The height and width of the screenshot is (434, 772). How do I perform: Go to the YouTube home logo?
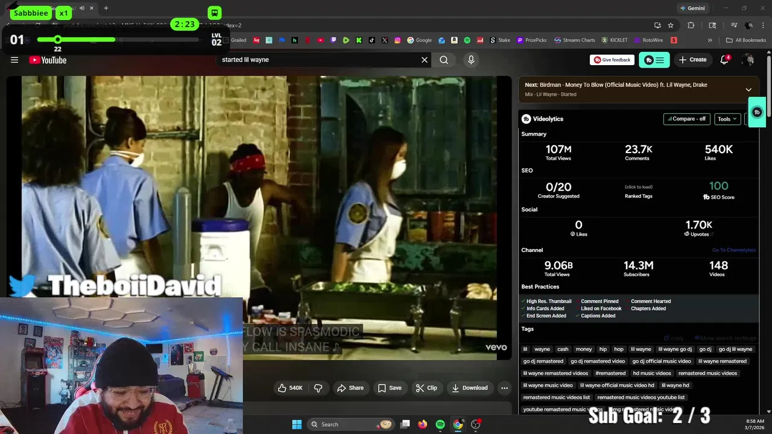coord(48,60)
